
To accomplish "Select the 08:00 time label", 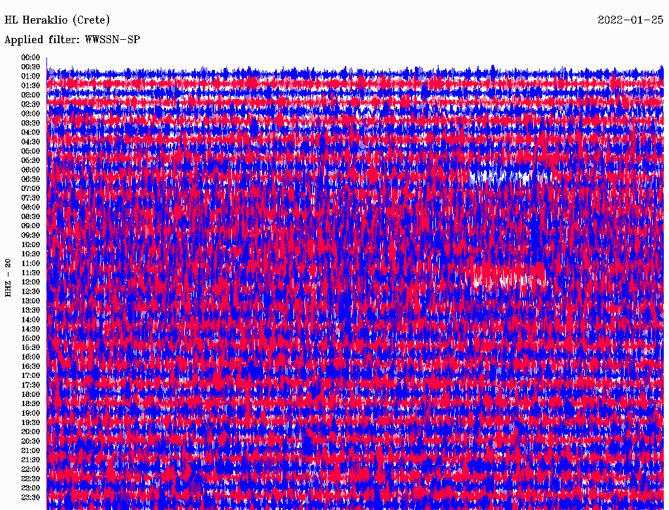I will 31,207.
